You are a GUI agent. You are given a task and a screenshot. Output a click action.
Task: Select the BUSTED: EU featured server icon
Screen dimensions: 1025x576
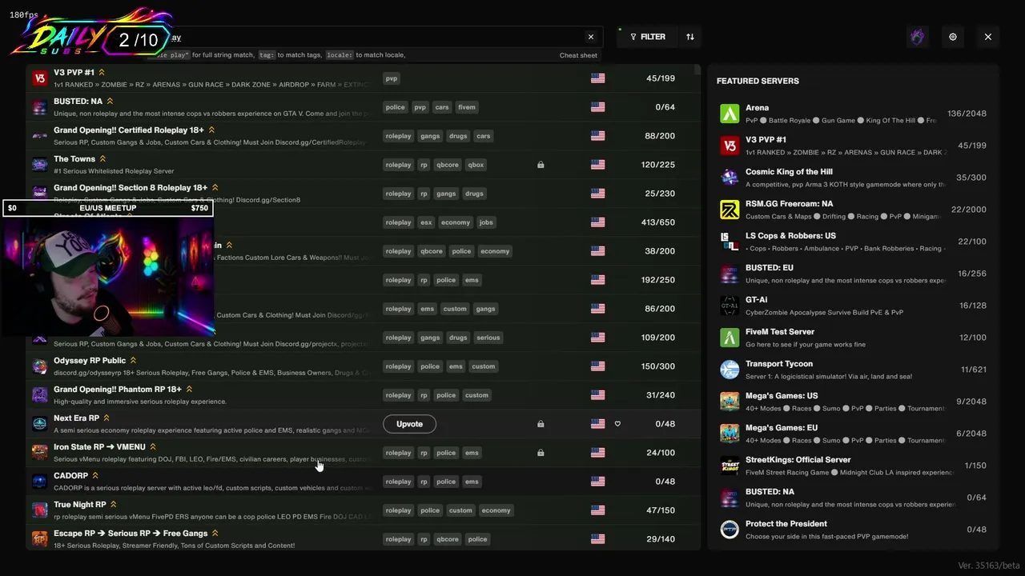730,274
